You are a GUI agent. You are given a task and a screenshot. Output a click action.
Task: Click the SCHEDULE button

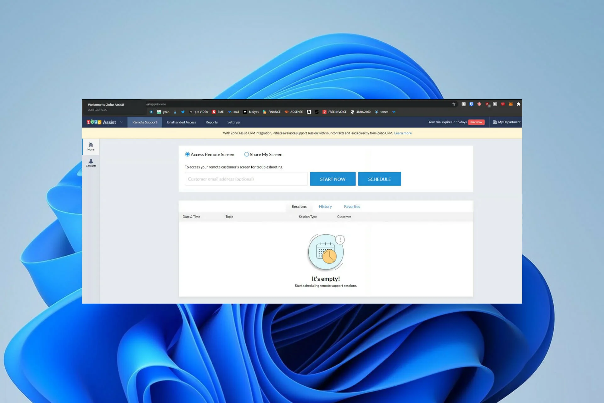[x=379, y=179]
